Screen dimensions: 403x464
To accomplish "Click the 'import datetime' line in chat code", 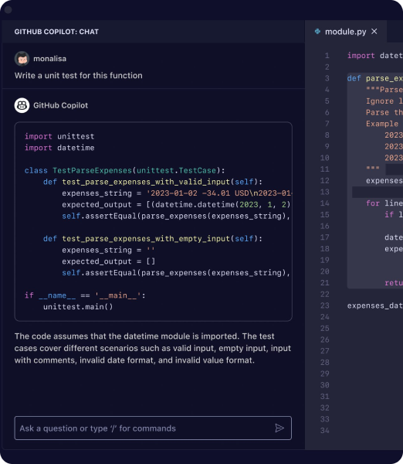I will pyautogui.click(x=59, y=148).
